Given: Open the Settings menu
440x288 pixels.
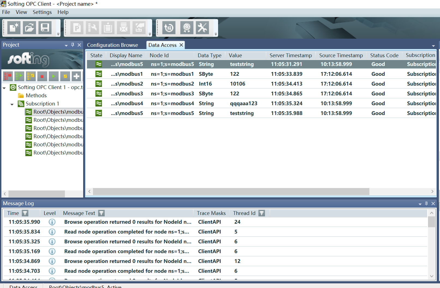Looking at the screenshot, I should pyautogui.click(x=42, y=12).
